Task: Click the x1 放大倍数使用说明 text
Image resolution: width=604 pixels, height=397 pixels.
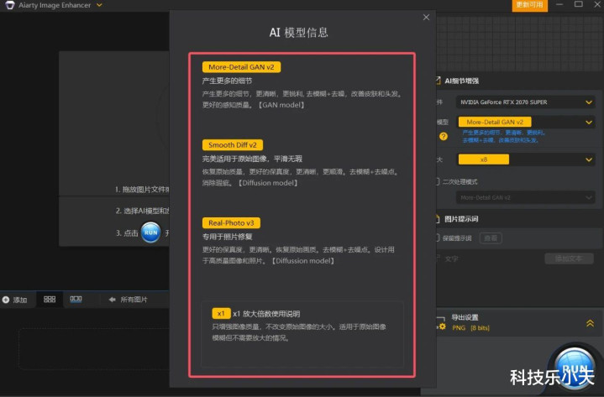Action: pyautogui.click(x=266, y=314)
